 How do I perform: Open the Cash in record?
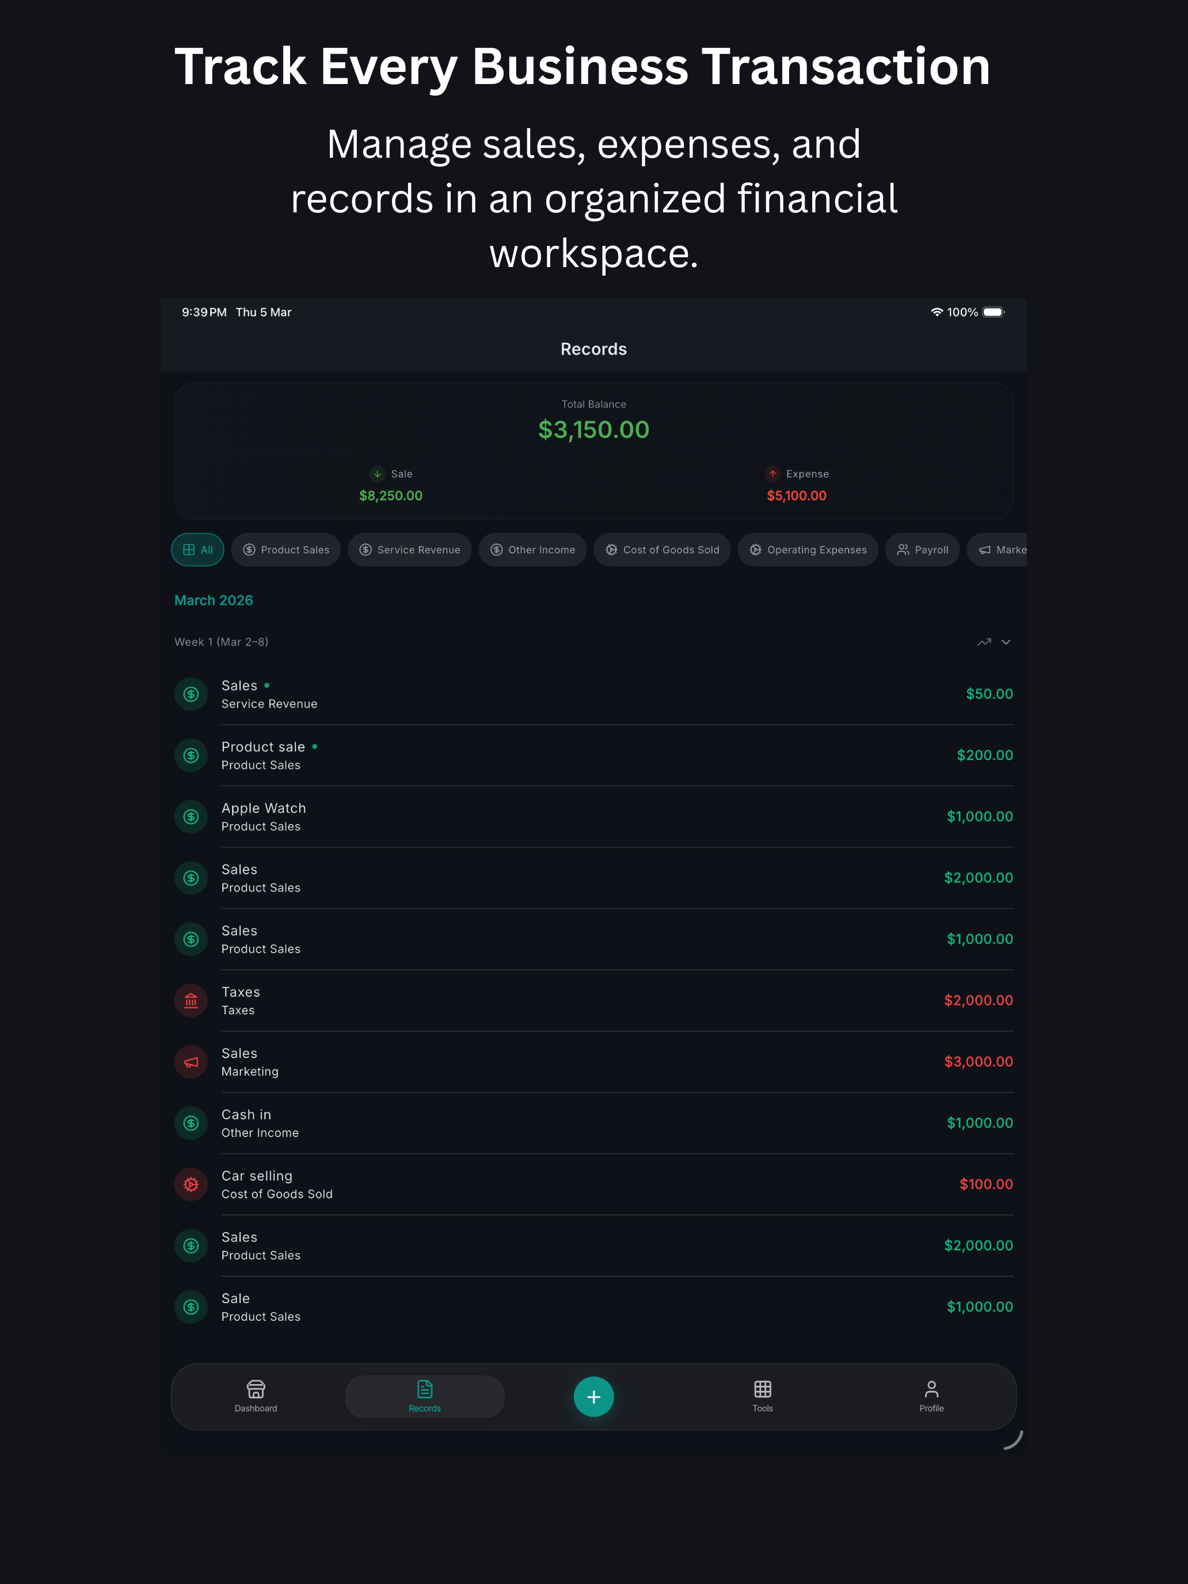[593, 1123]
